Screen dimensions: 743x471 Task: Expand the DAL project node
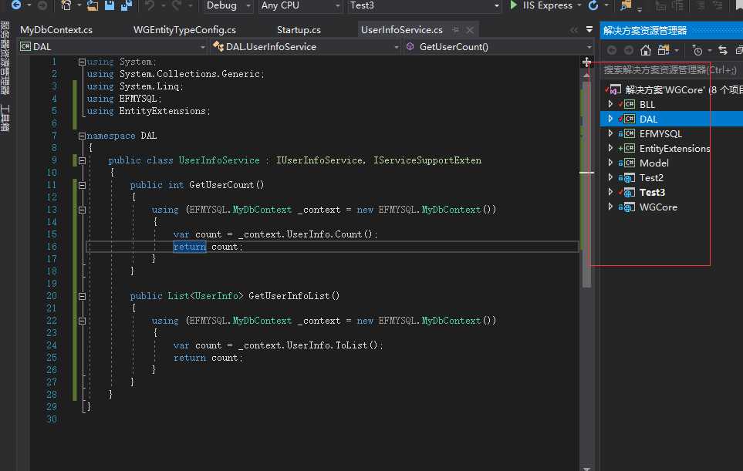click(610, 119)
